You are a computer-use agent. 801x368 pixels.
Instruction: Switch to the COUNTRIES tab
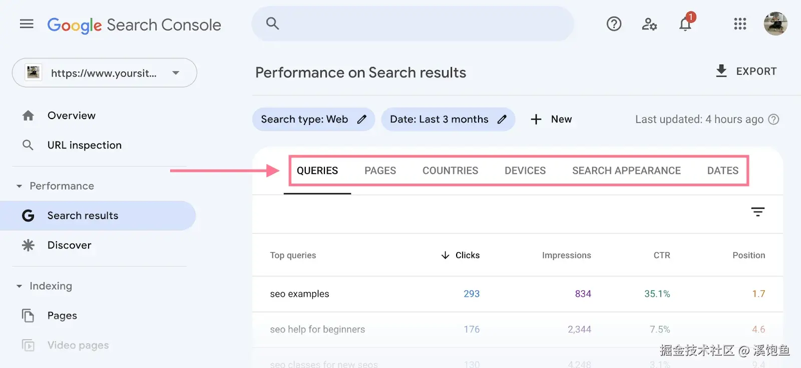(x=450, y=170)
